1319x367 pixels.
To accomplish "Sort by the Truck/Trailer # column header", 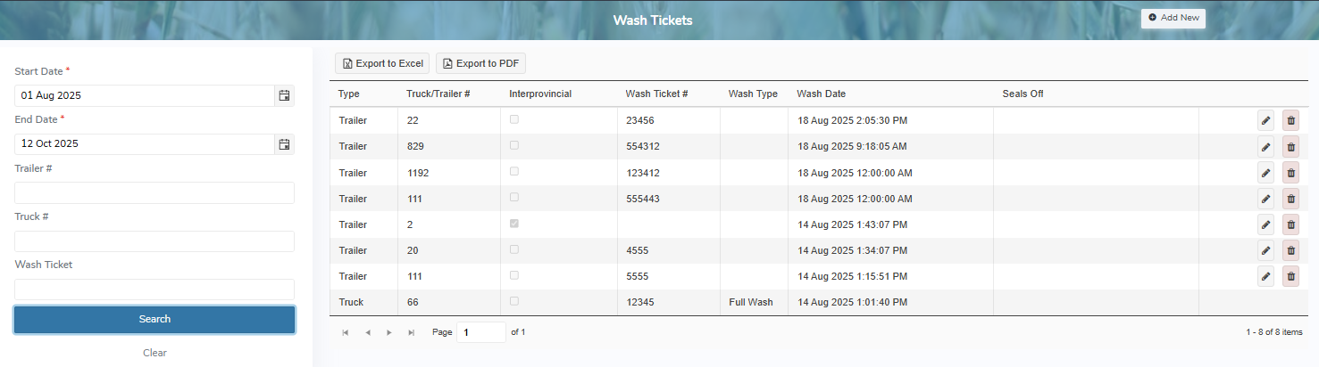I will pyautogui.click(x=438, y=94).
